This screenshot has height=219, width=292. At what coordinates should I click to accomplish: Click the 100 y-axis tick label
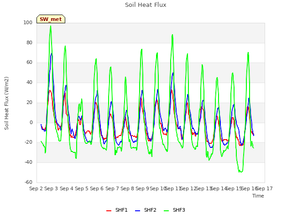tap(28, 23)
